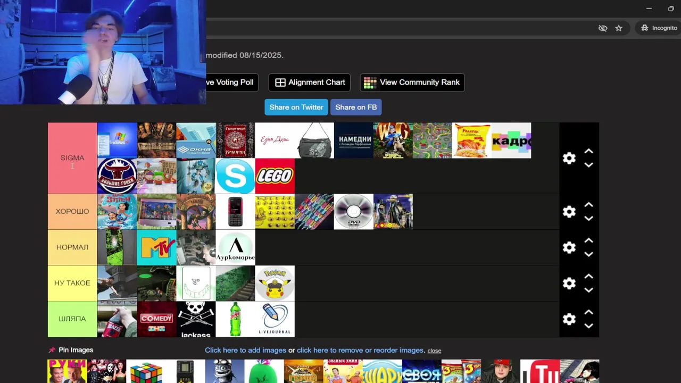Select the LEGO logo image
Screen dimensions: 681x383
(275, 176)
